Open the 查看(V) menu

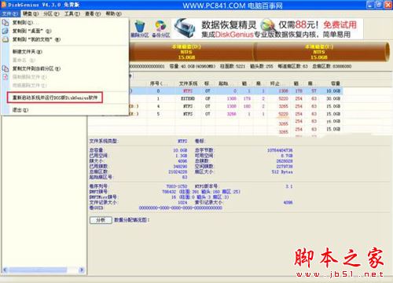tap(93, 13)
